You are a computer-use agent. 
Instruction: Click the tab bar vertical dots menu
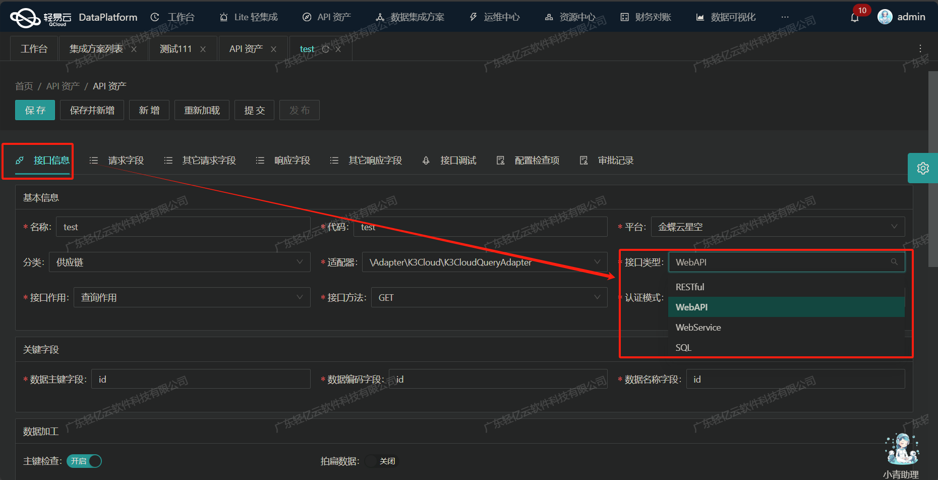pos(920,48)
